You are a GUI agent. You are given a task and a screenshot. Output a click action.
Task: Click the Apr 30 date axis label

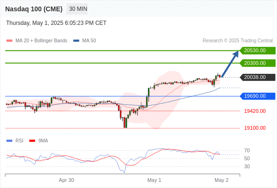[x=66, y=180]
